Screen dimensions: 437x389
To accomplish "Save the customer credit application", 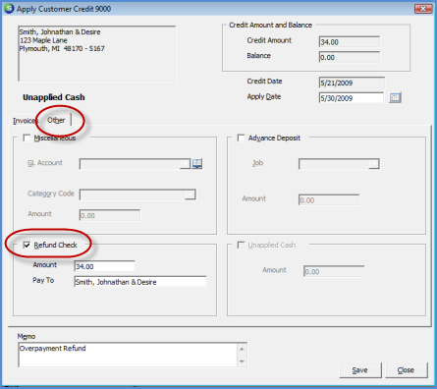I will pos(360,370).
